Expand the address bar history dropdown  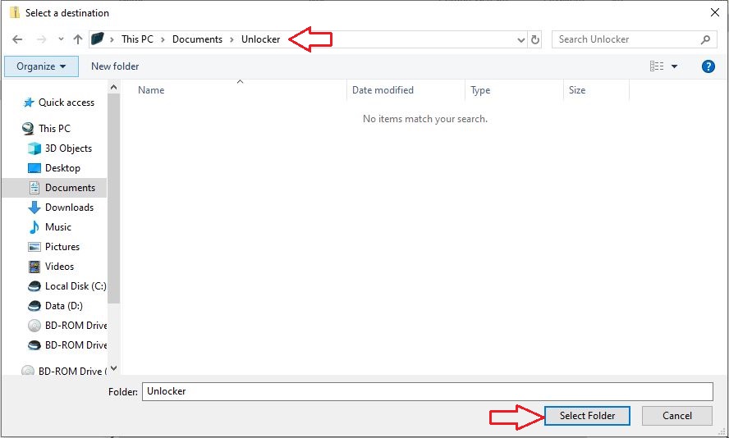click(x=521, y=39)
